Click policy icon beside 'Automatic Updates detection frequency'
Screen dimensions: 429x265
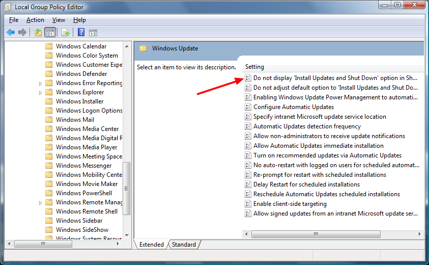click(x=248, y=126)
